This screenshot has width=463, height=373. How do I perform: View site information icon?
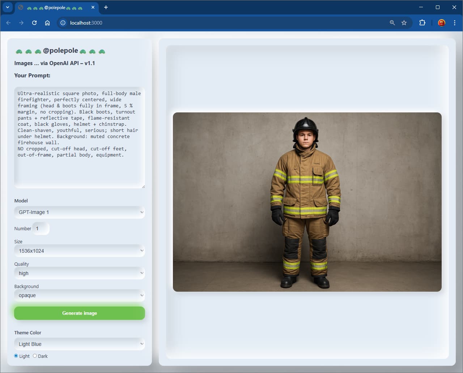[x=63, y=23]
